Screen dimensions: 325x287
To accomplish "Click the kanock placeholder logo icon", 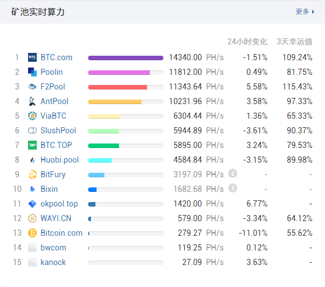I will pyautogui.click(x=33, y=262).
